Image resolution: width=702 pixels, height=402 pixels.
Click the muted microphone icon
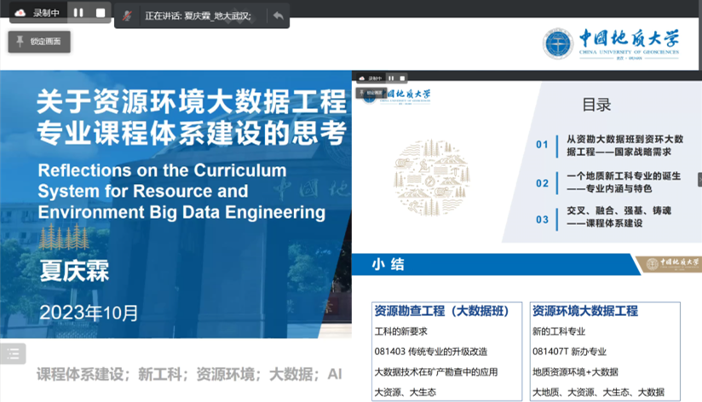(127, 15)
